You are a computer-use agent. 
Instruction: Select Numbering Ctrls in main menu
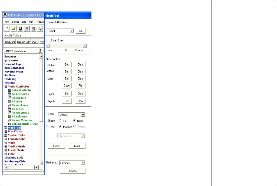point(15,161)
